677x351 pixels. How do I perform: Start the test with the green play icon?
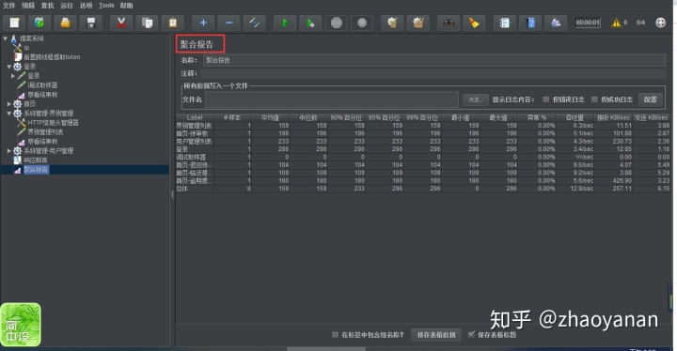coord(285,23)
